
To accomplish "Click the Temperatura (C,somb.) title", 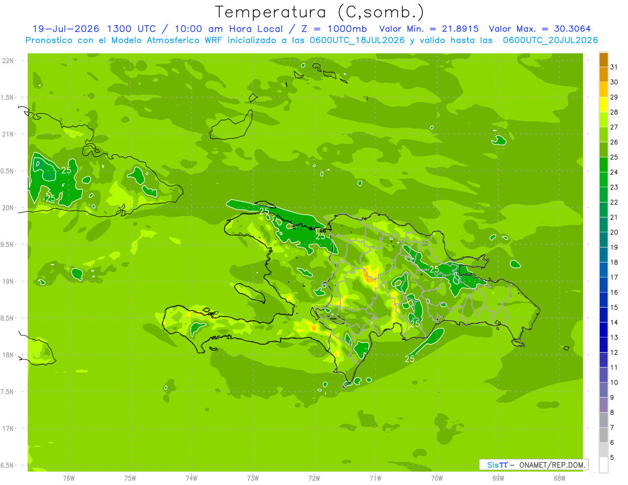I will click(320, 12).
